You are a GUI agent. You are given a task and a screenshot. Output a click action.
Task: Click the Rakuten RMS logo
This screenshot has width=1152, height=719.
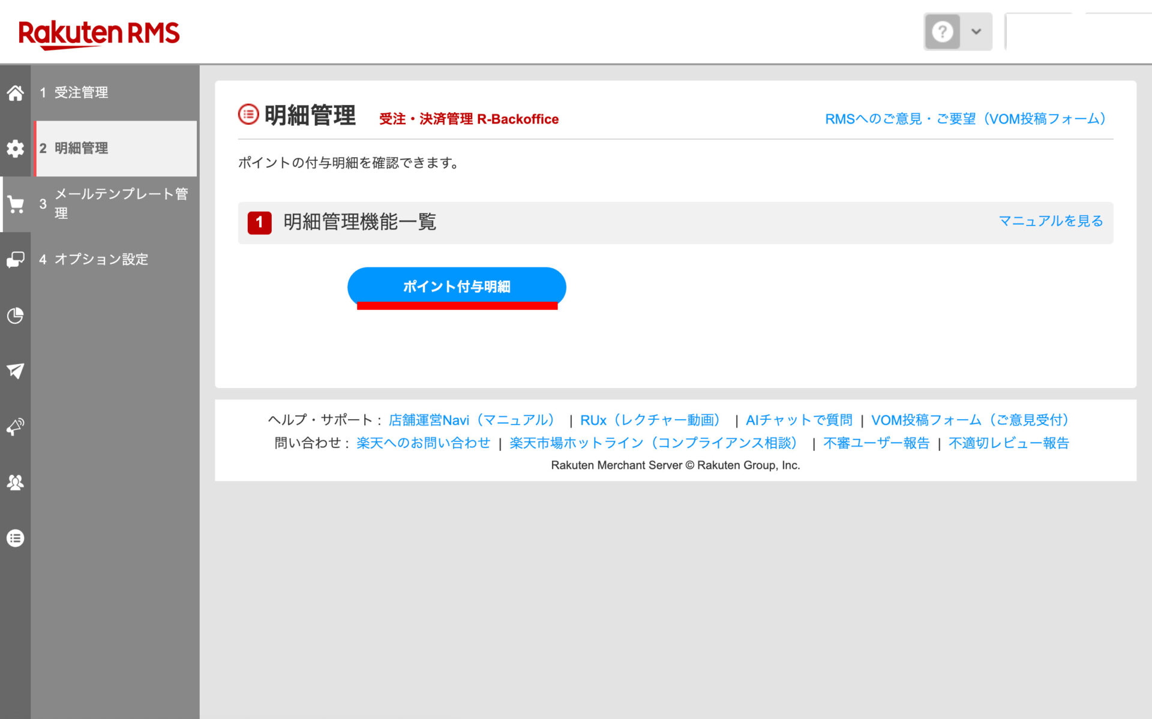pyautogui.click(x=99, y=34)
